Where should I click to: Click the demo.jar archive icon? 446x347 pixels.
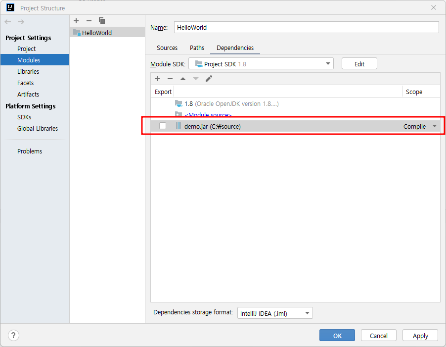coord(178,126)
